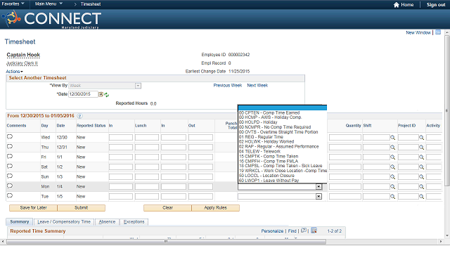Viewport: 450px width, 253px height.
Task: Click Out field for Mon 1/4
Action: click(200, 187)
